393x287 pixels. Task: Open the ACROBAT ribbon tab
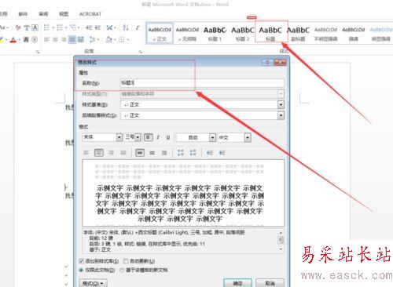pos(90,14)
